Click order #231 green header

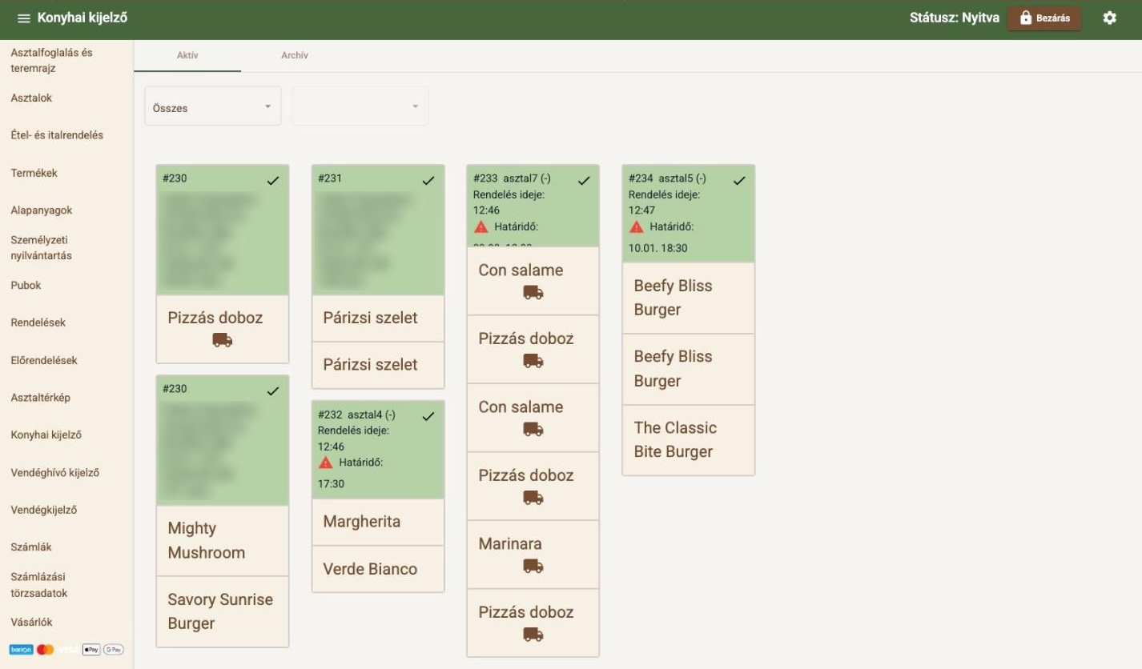point(378,230)
